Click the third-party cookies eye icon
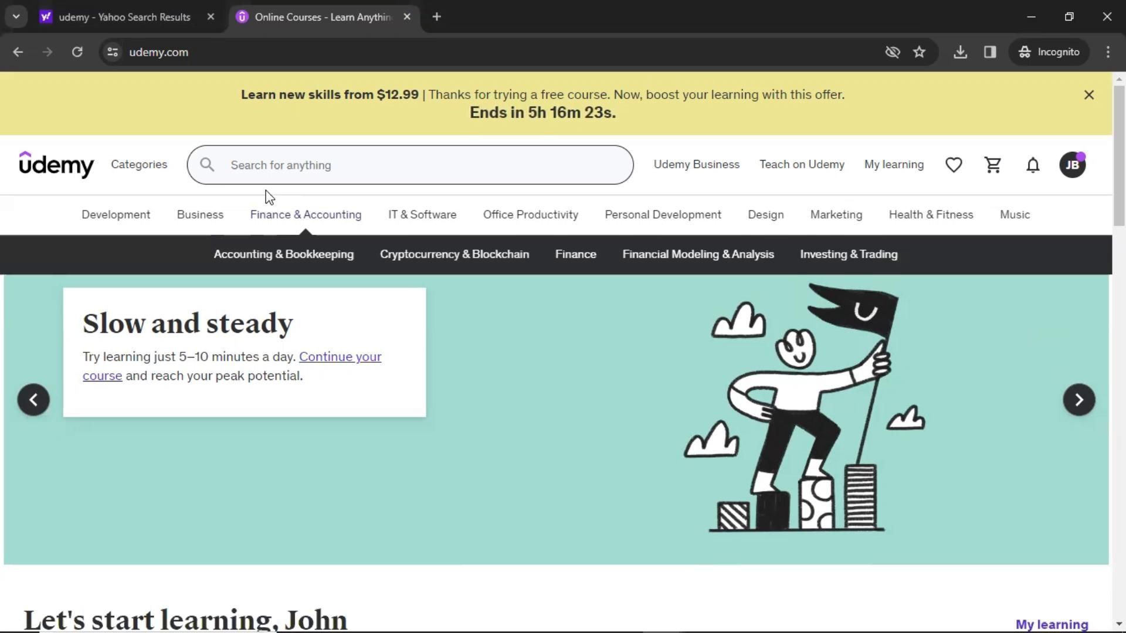1126x633 pixels. tap(892, 52)
